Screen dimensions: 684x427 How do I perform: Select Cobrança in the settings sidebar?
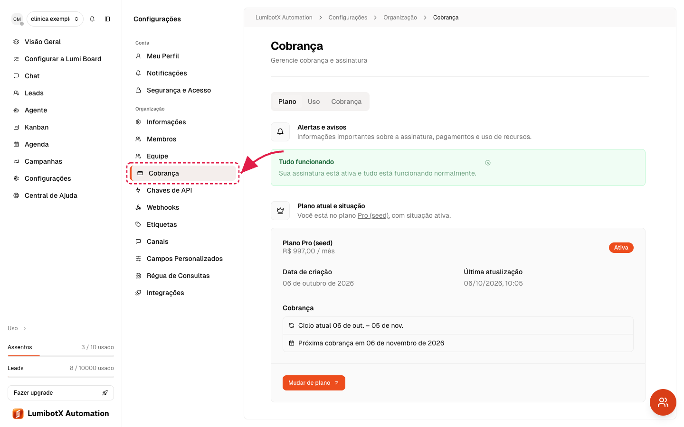(x=183, y=173)
